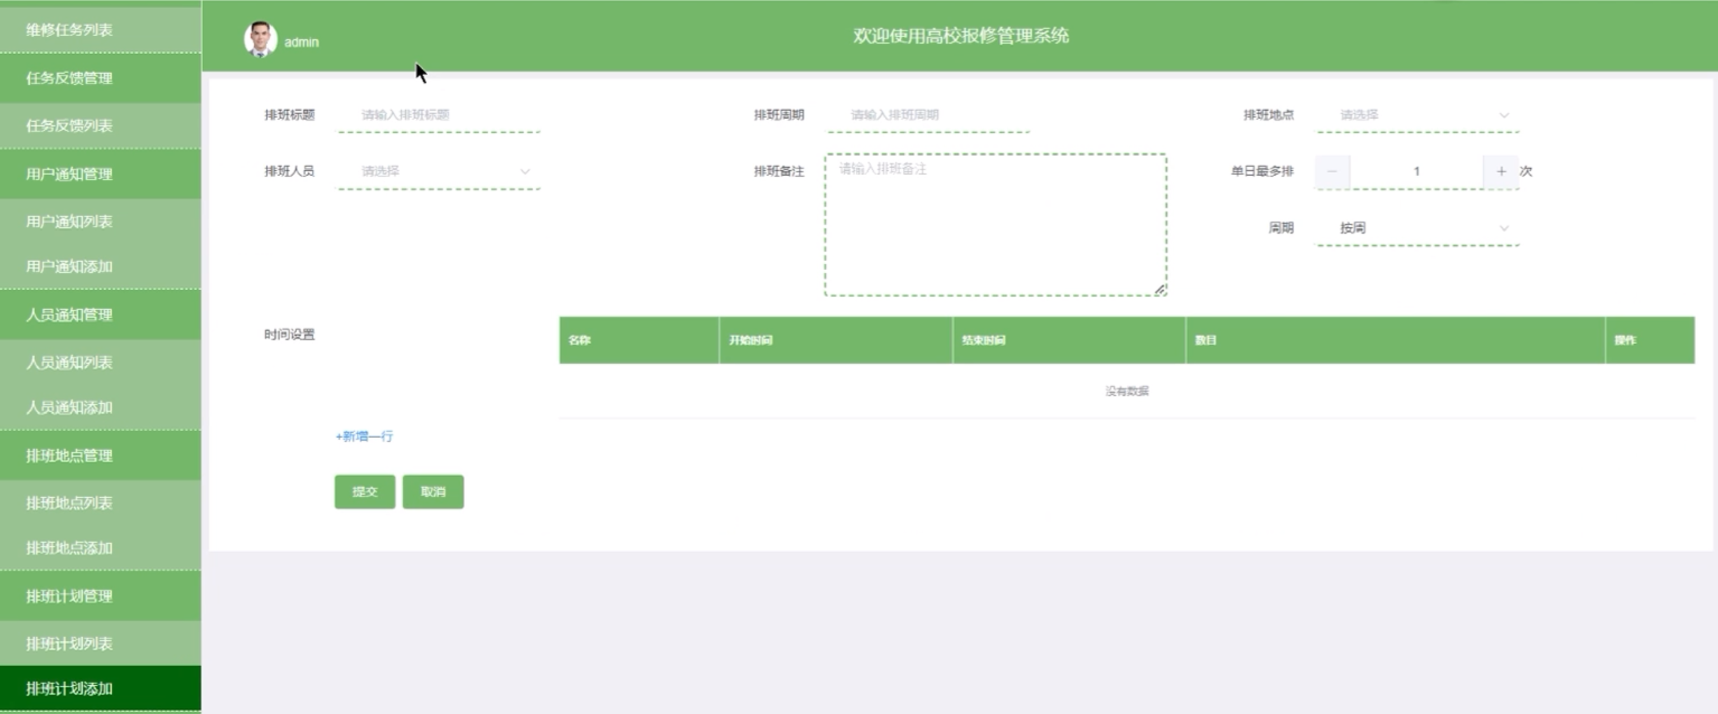This screenshot has width=1718, height=714.
Task: Open the 排班人员 select dropdown
Action: [438, 171]
